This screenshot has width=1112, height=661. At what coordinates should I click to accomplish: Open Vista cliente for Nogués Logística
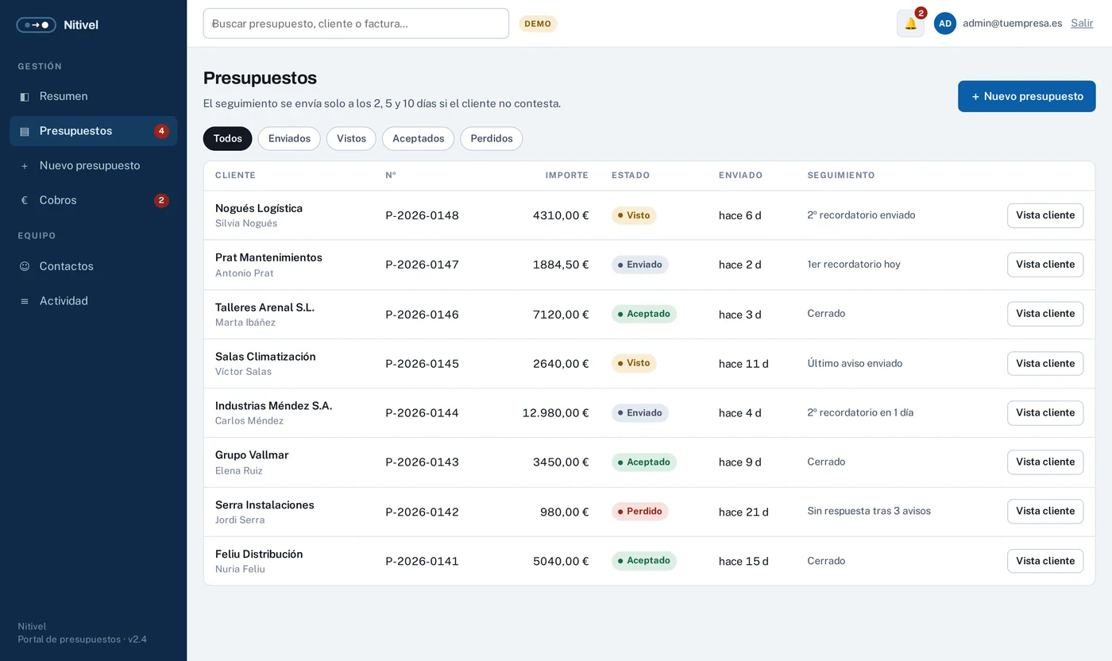(x=1045, y=215)
